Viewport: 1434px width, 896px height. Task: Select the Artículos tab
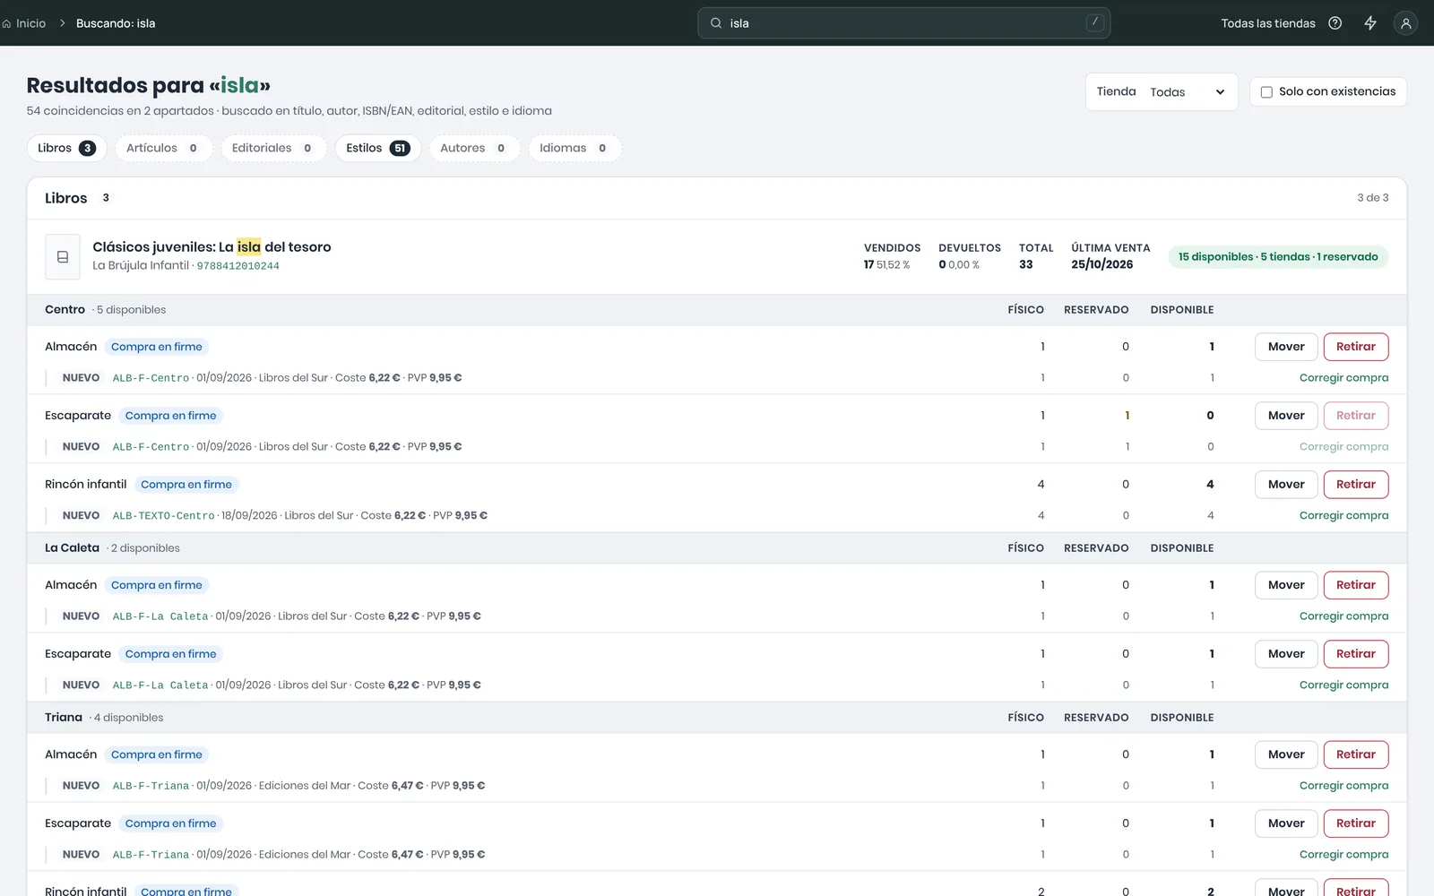[163, 148]
